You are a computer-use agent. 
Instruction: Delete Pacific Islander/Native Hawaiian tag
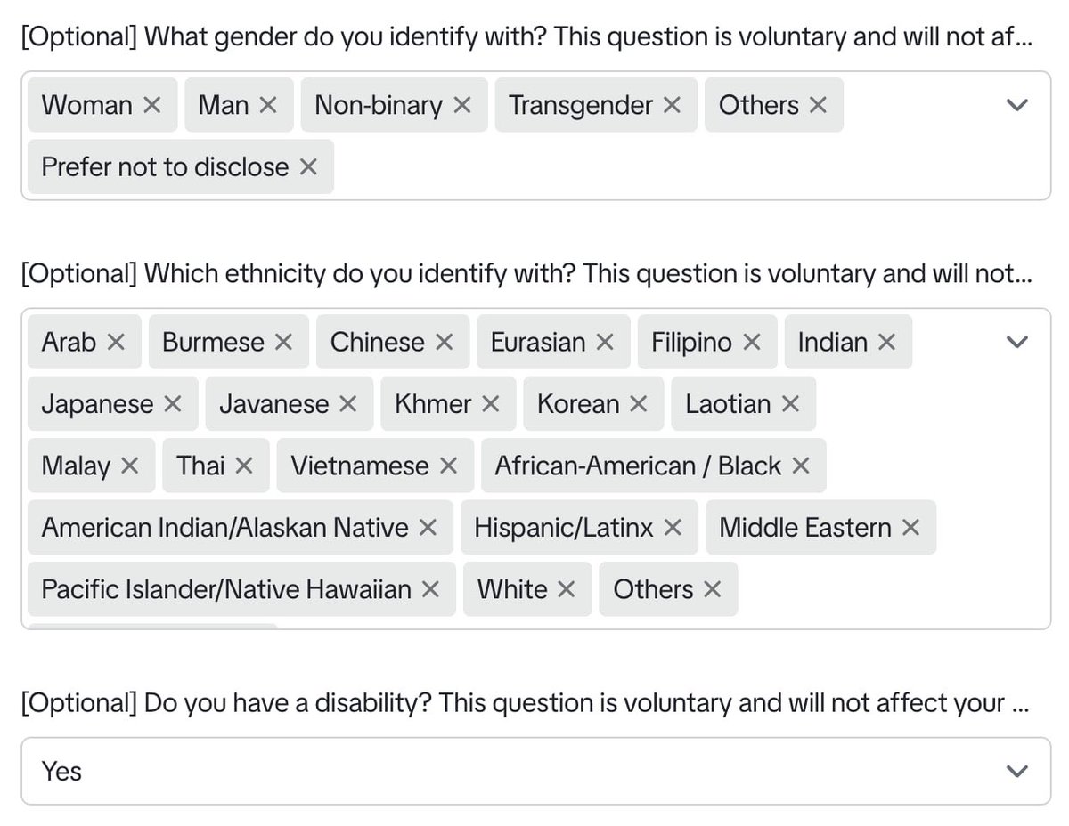[430, 590]
